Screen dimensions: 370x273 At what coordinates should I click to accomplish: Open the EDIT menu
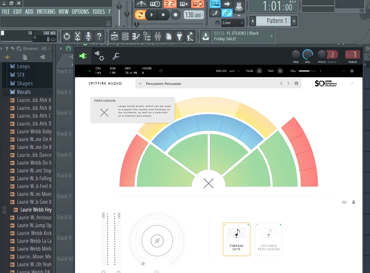point(18,12)
